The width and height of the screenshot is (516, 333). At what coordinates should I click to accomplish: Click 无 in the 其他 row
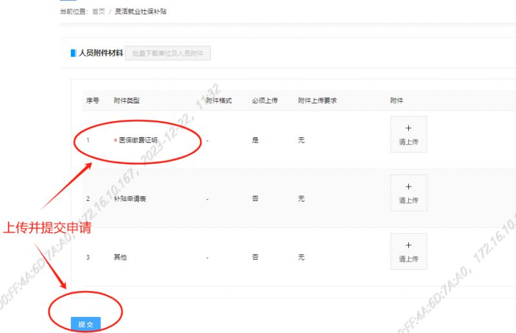click(301, 257)
